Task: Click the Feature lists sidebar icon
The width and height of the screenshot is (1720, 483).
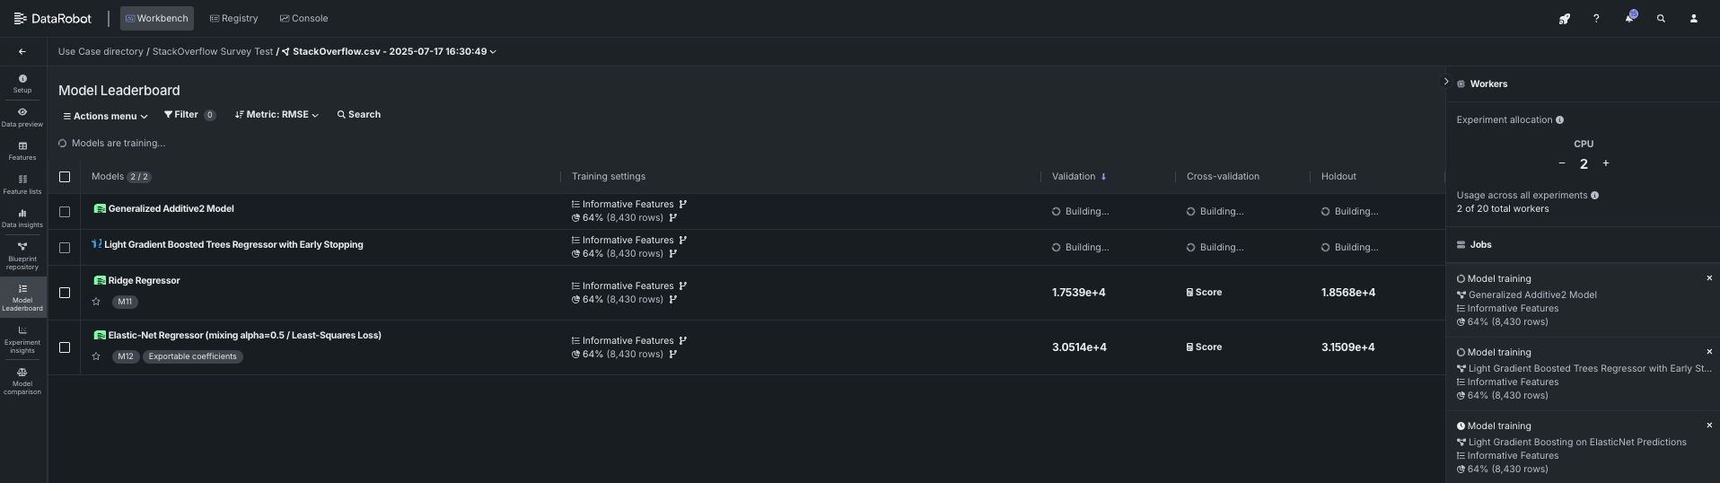Action: click(22, 184)
